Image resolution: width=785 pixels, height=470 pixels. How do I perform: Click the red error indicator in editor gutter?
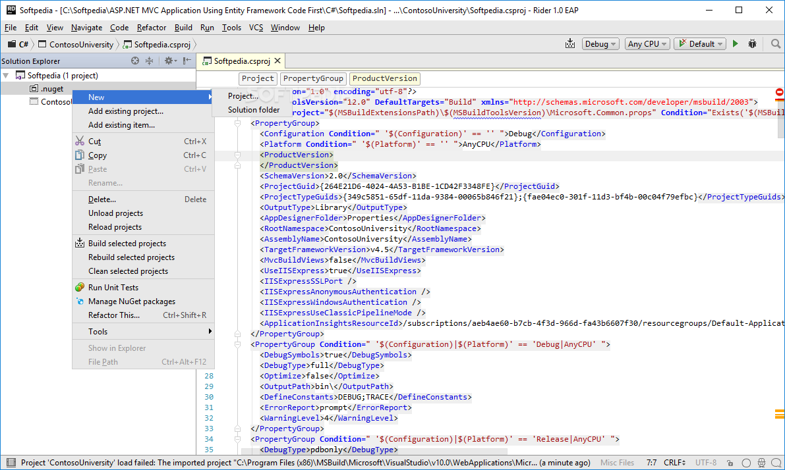coord(780,93)
